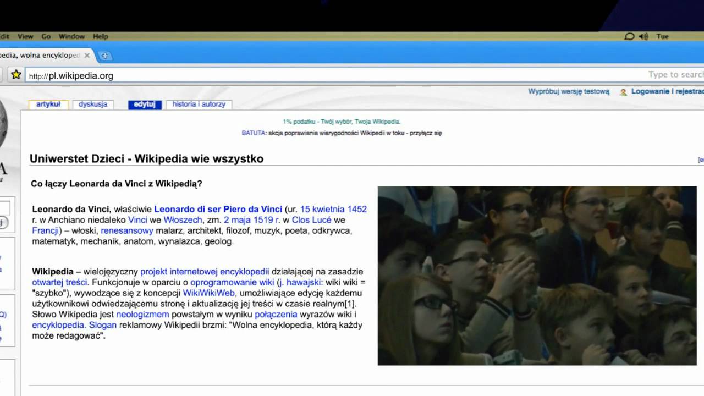Open 'Leonardo di ser Piero da Vinci' link
Viewport: 704px width, 396px height.
218,209
